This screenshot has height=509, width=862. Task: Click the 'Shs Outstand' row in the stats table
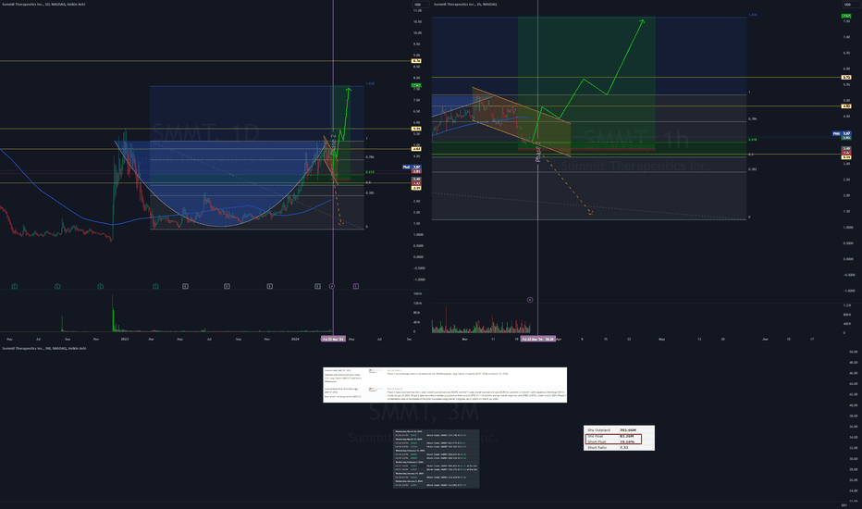point(619,429)
